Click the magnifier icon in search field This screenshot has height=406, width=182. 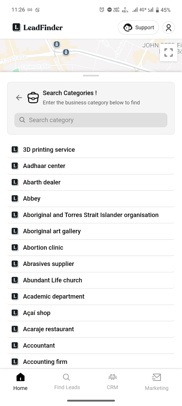pyautogui.click(x=22, y=120)
